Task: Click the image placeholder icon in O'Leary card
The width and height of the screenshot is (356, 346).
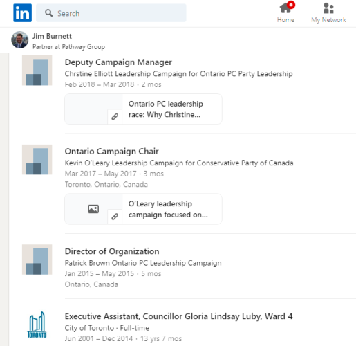Action: coord(93,209)
